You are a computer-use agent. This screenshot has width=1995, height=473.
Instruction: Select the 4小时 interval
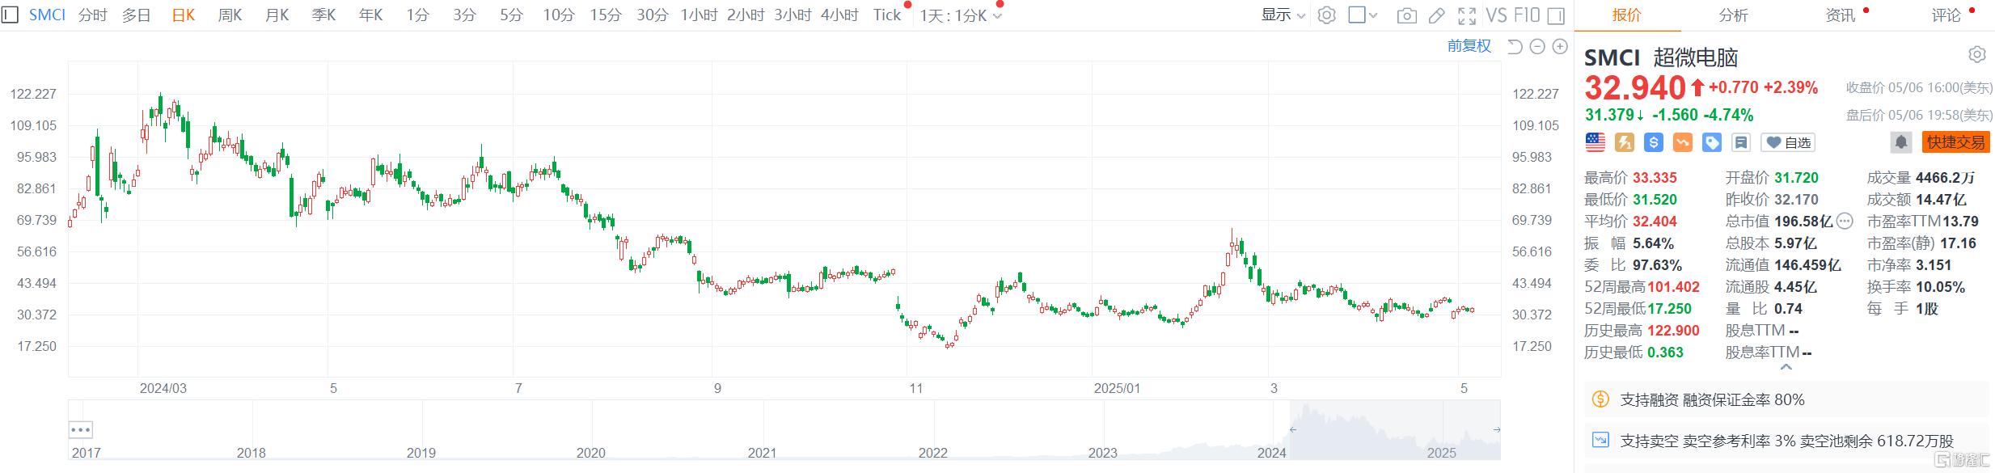(x=839, y=15)
